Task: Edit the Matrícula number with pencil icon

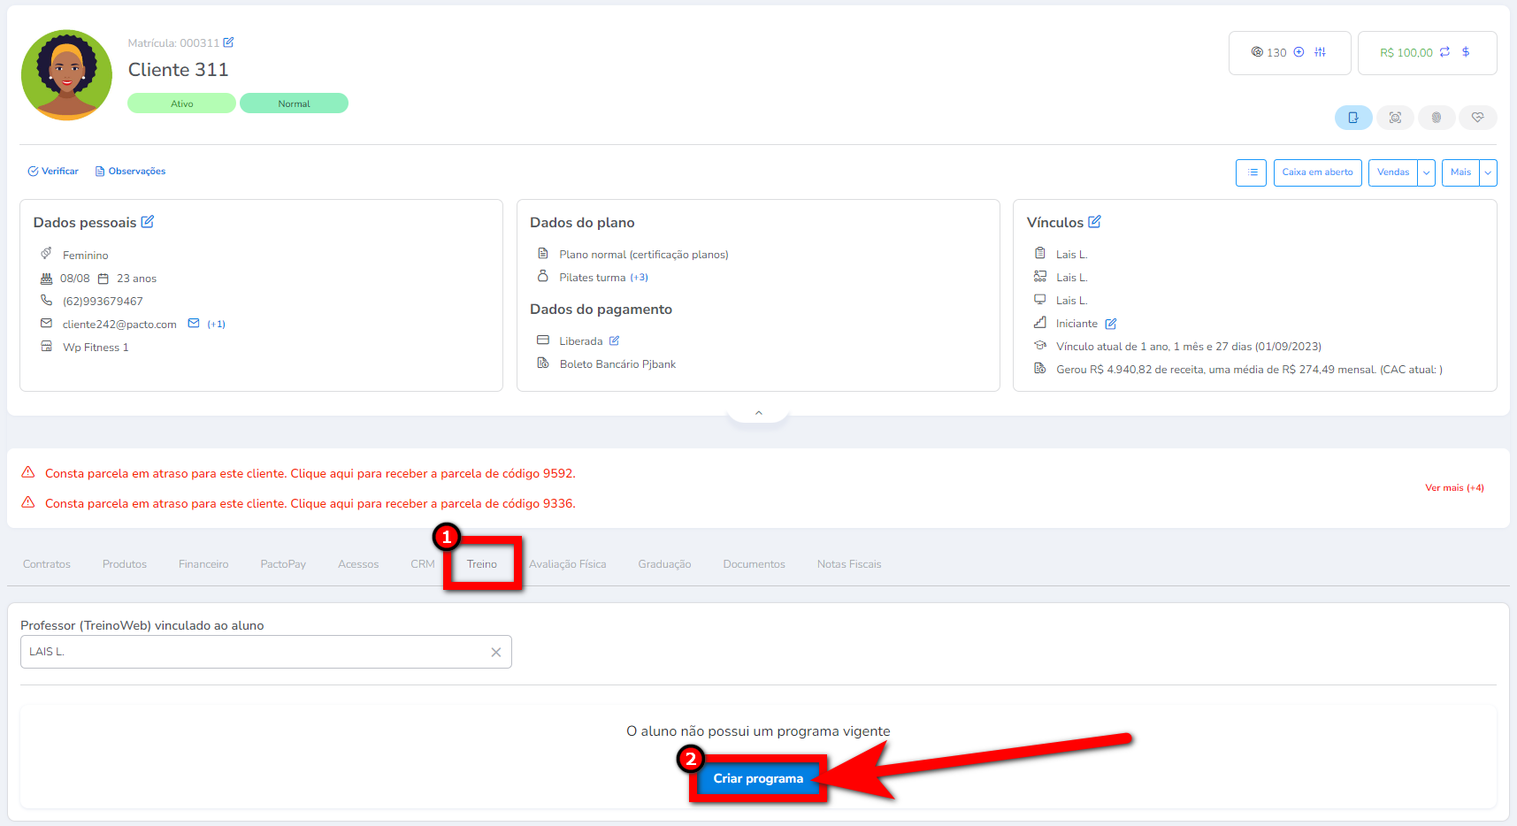Action: pyautogui.click(x=228, y=42)
